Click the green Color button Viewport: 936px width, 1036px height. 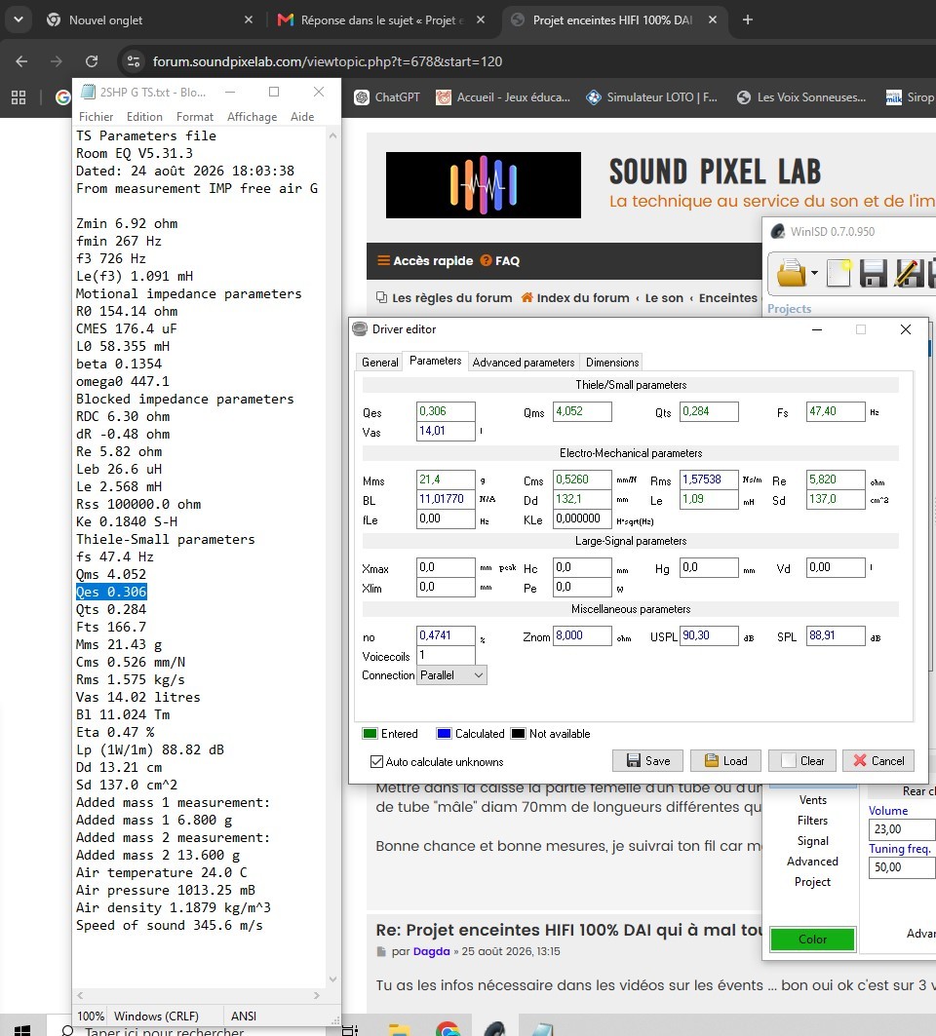812,939
